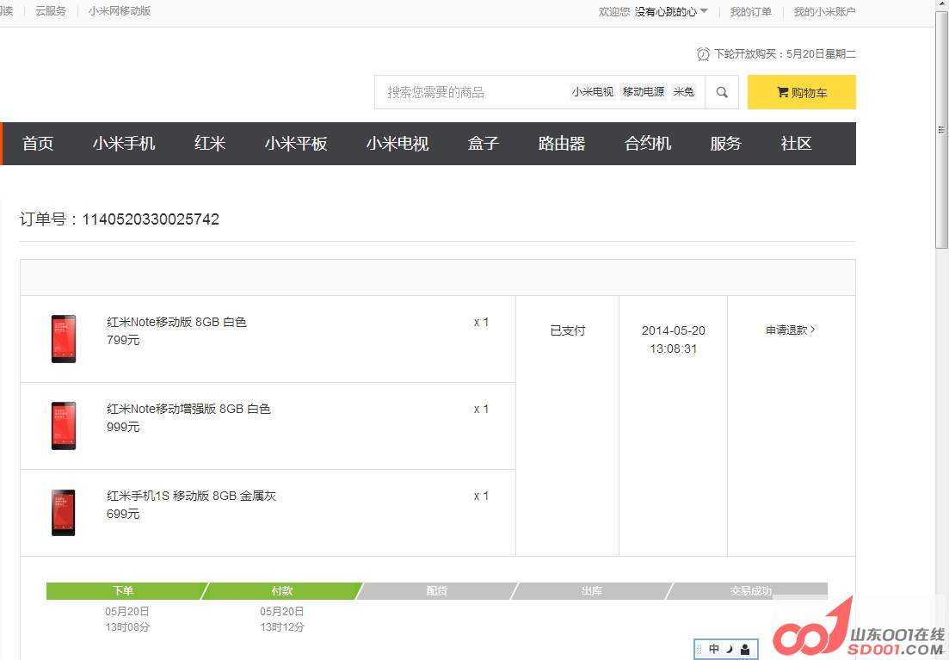Click the 付款 progress step
949x660 pixels.
[282, 591]
